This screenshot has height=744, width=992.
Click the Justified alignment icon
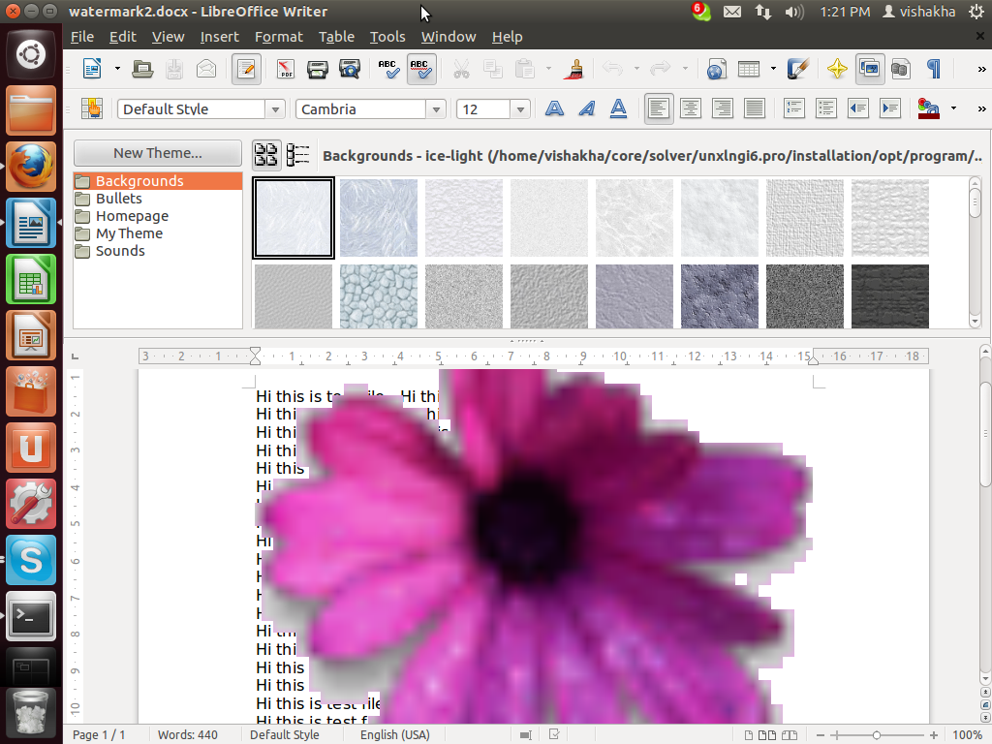754,108
